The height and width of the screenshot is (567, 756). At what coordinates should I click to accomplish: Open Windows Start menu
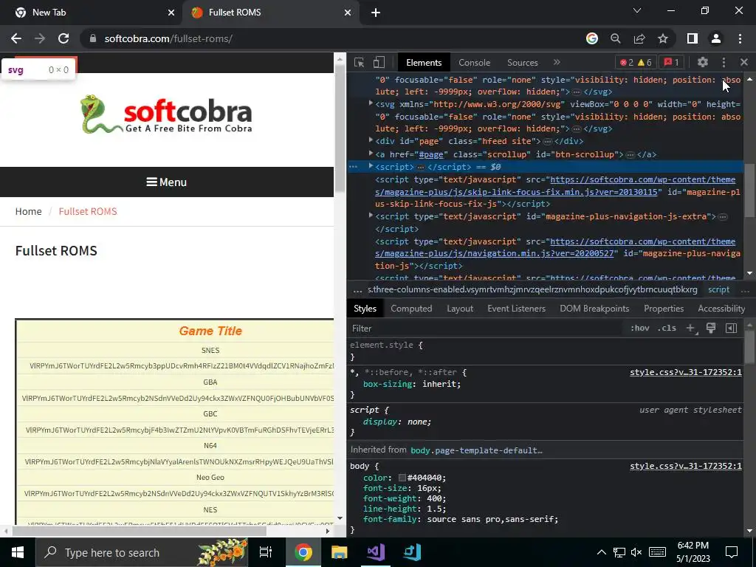coord(18,552)
